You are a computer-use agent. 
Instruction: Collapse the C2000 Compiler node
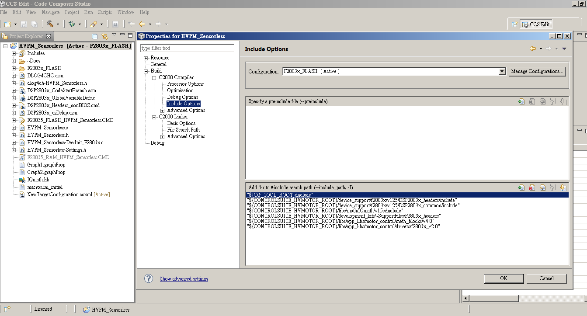[x=154, y=78]
